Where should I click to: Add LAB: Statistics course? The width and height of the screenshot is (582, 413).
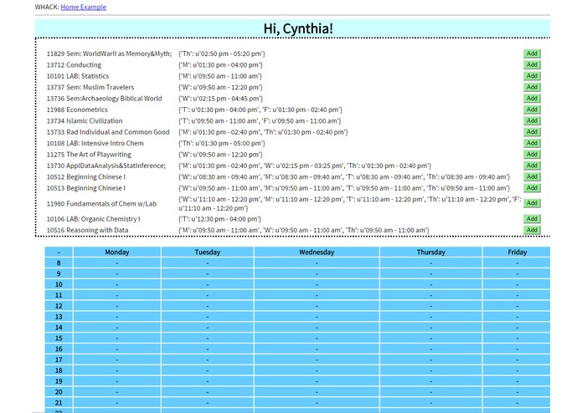click(532, 76)
